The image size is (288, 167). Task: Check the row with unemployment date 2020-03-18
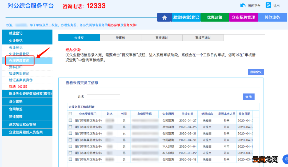(x=70, y=159)
